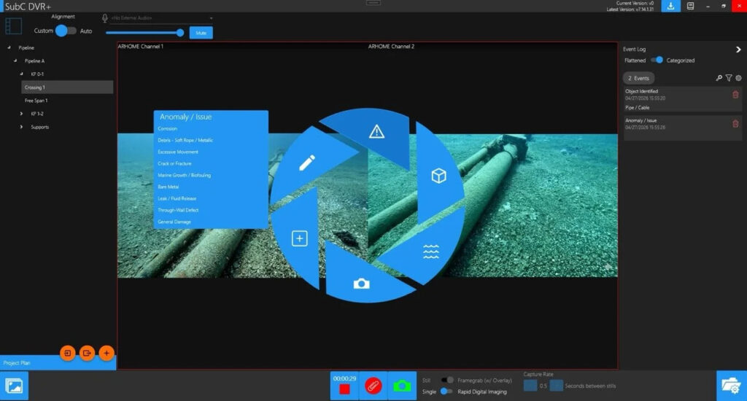The height and width of the screenshot is (401, 747).
Task: Click the Mute button
Action: coord(201,33)
